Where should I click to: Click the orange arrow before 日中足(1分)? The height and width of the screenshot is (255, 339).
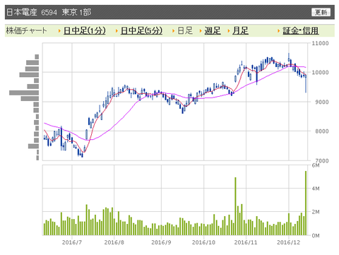[60, 31]
